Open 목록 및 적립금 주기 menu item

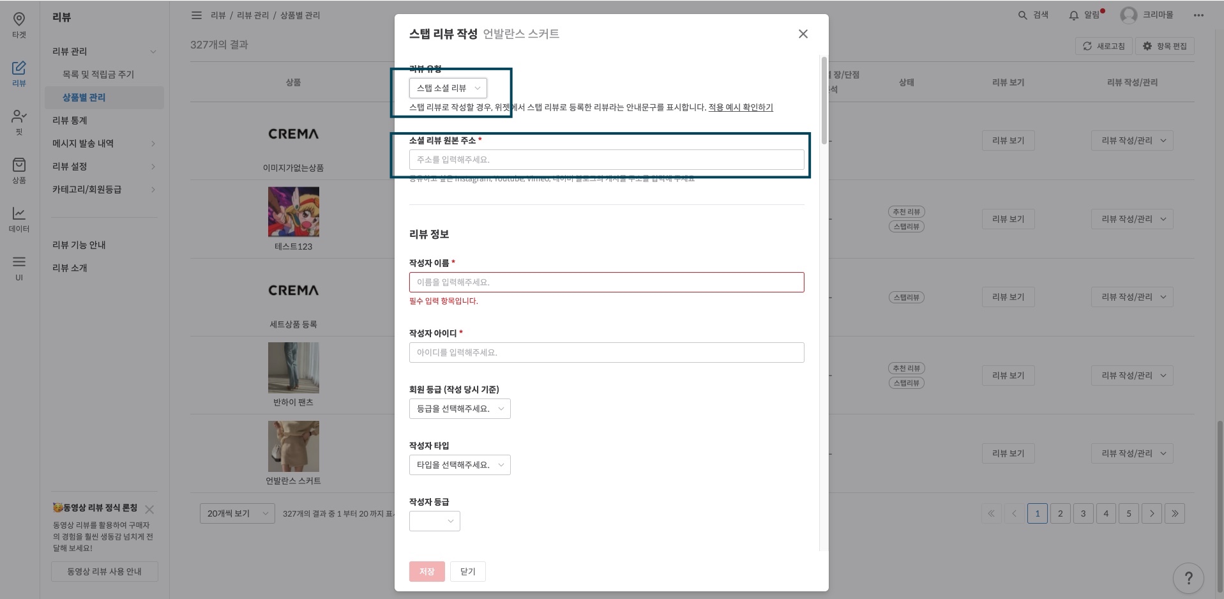(x=98, y=75)
